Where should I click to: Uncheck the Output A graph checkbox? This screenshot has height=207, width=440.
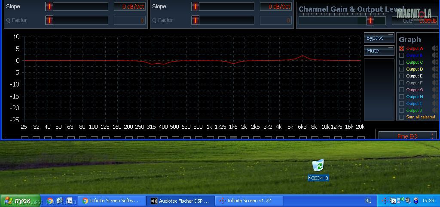point(402,49)
